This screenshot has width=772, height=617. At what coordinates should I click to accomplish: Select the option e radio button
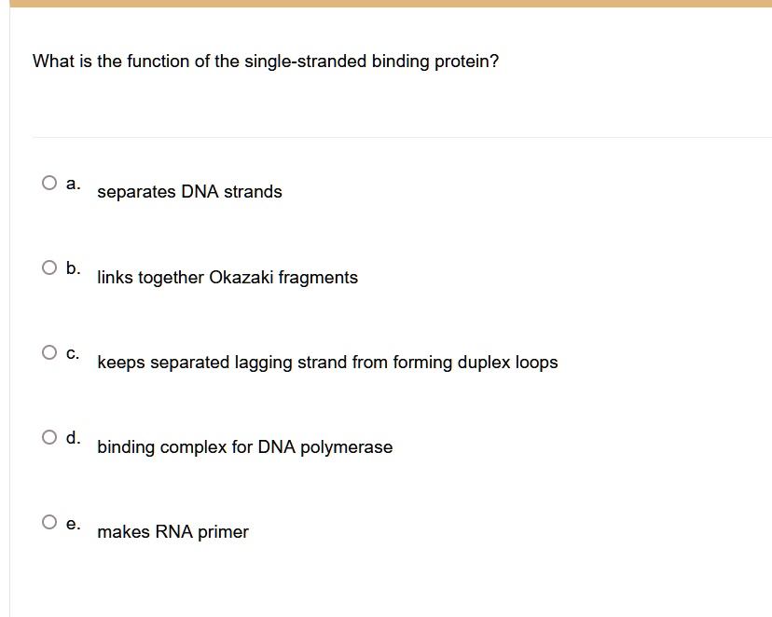tap(48, 523)
